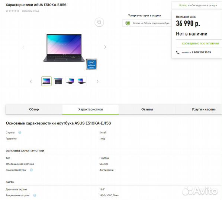Screen dimensions: 222x200
Task: Click the five-star rating row
Action: click(13, 11)
